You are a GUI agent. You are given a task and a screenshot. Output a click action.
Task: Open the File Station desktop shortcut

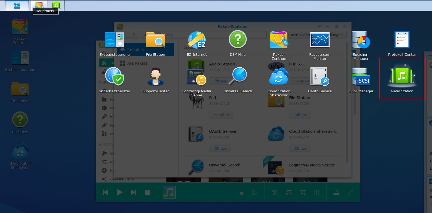click(20, 92)
